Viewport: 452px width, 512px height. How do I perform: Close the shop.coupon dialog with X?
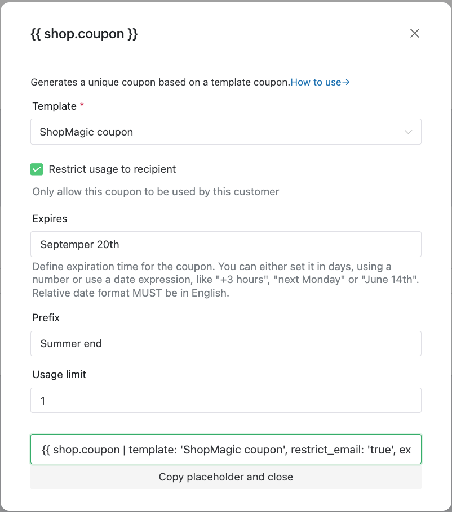(414, 33)
